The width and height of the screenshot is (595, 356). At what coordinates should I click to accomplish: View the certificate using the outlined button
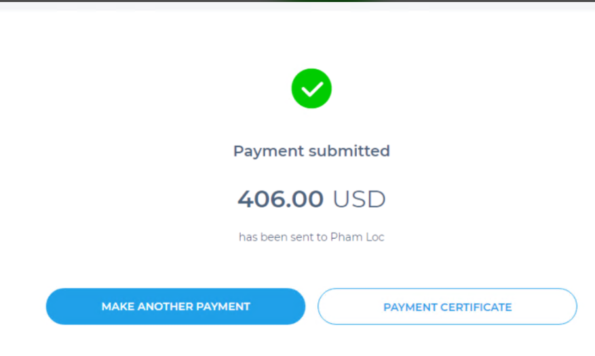pos(447,306)
